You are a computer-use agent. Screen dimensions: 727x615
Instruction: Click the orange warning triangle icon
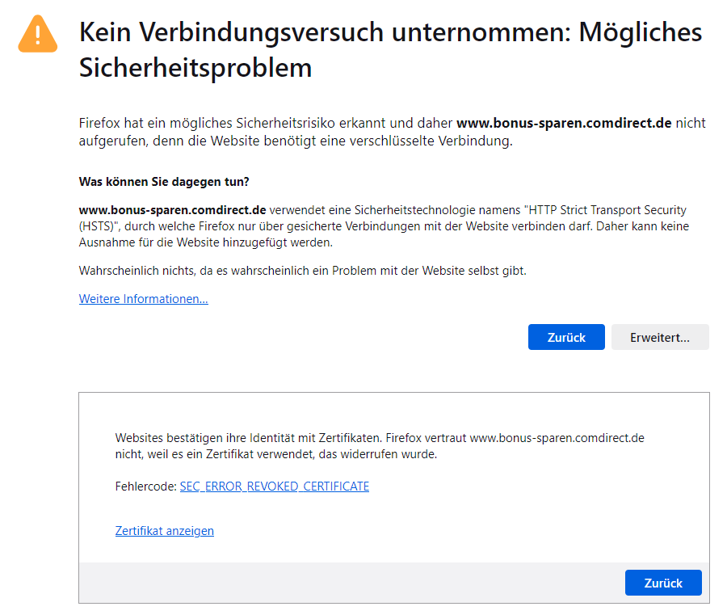[38, 34]
